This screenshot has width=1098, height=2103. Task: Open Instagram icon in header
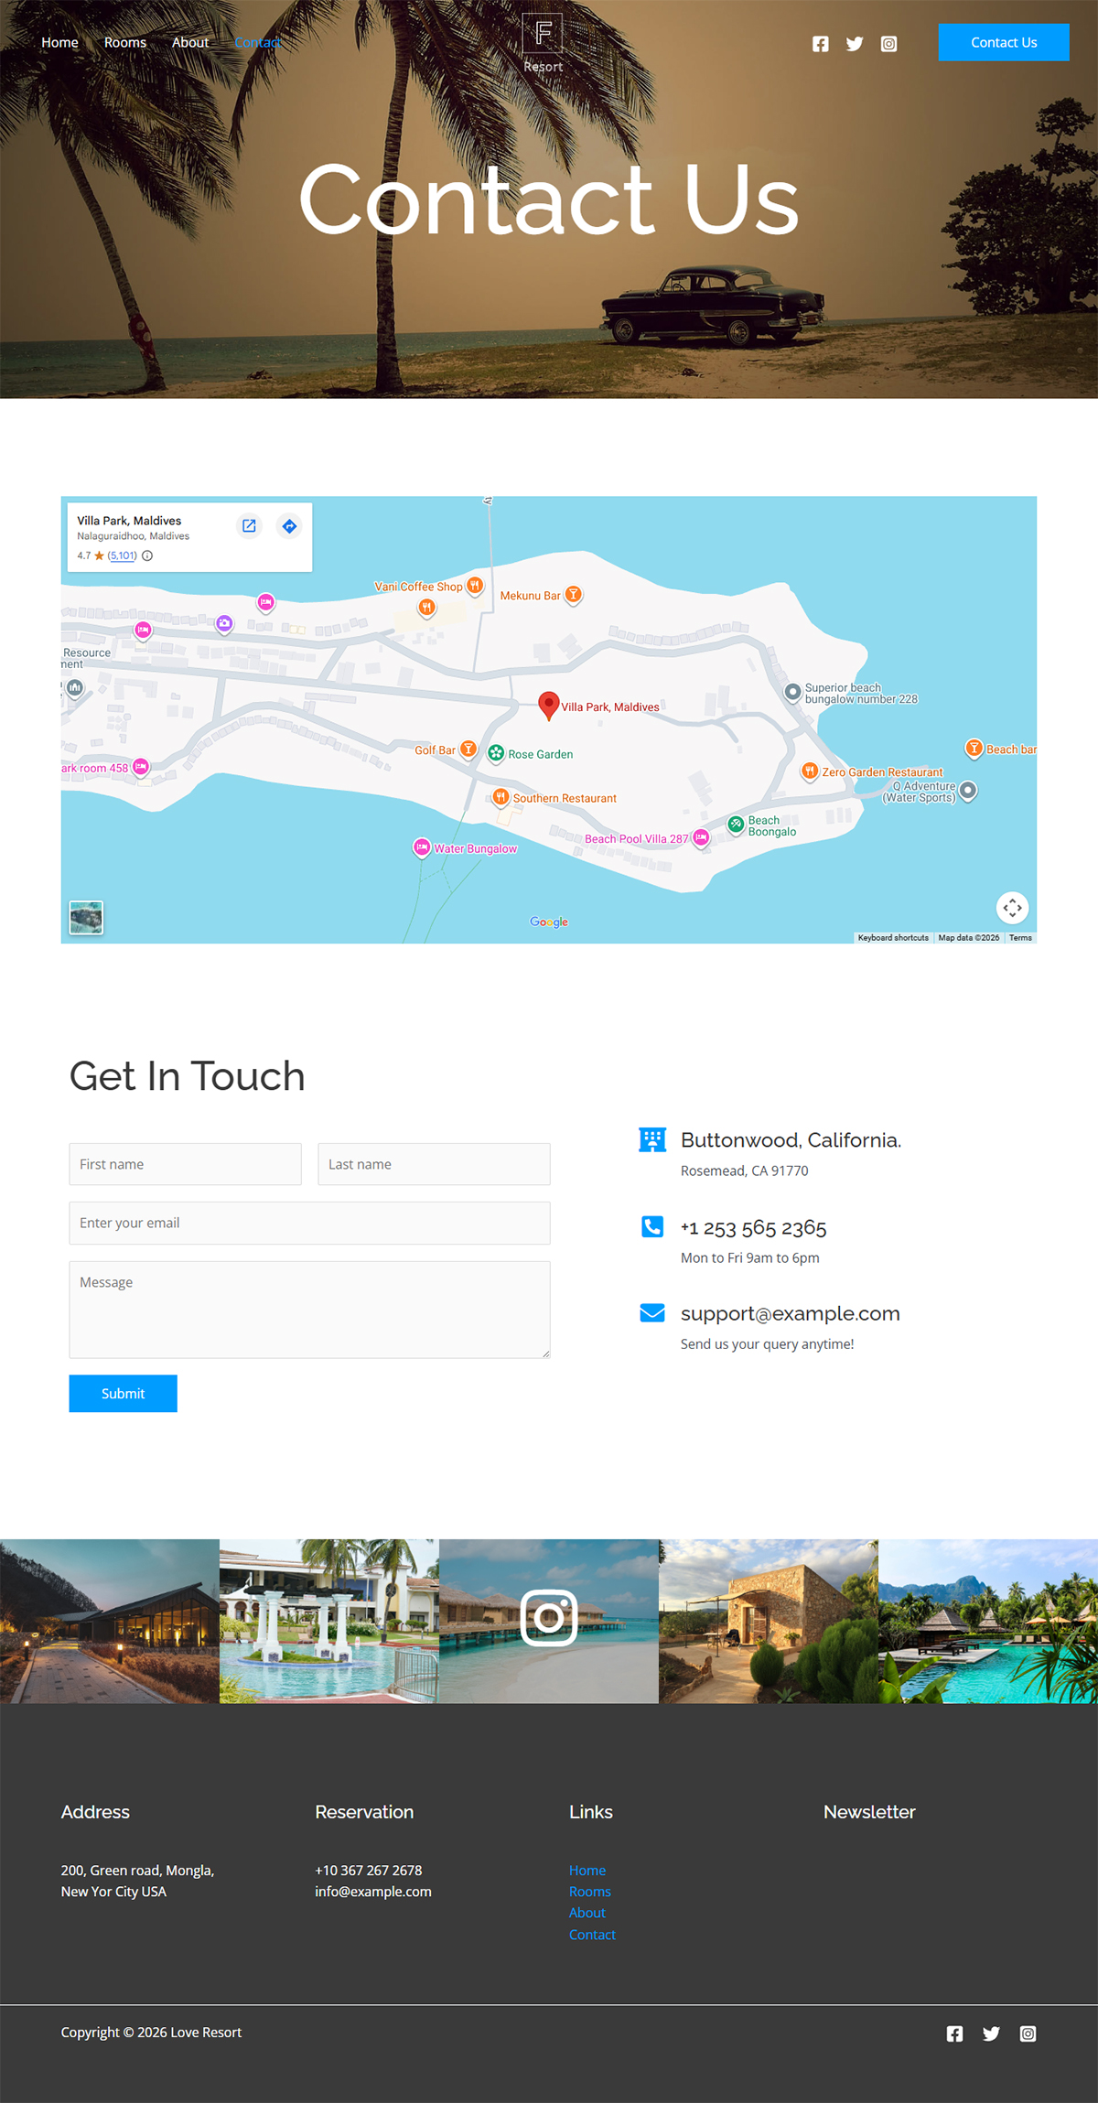click(x=888, y=44)
